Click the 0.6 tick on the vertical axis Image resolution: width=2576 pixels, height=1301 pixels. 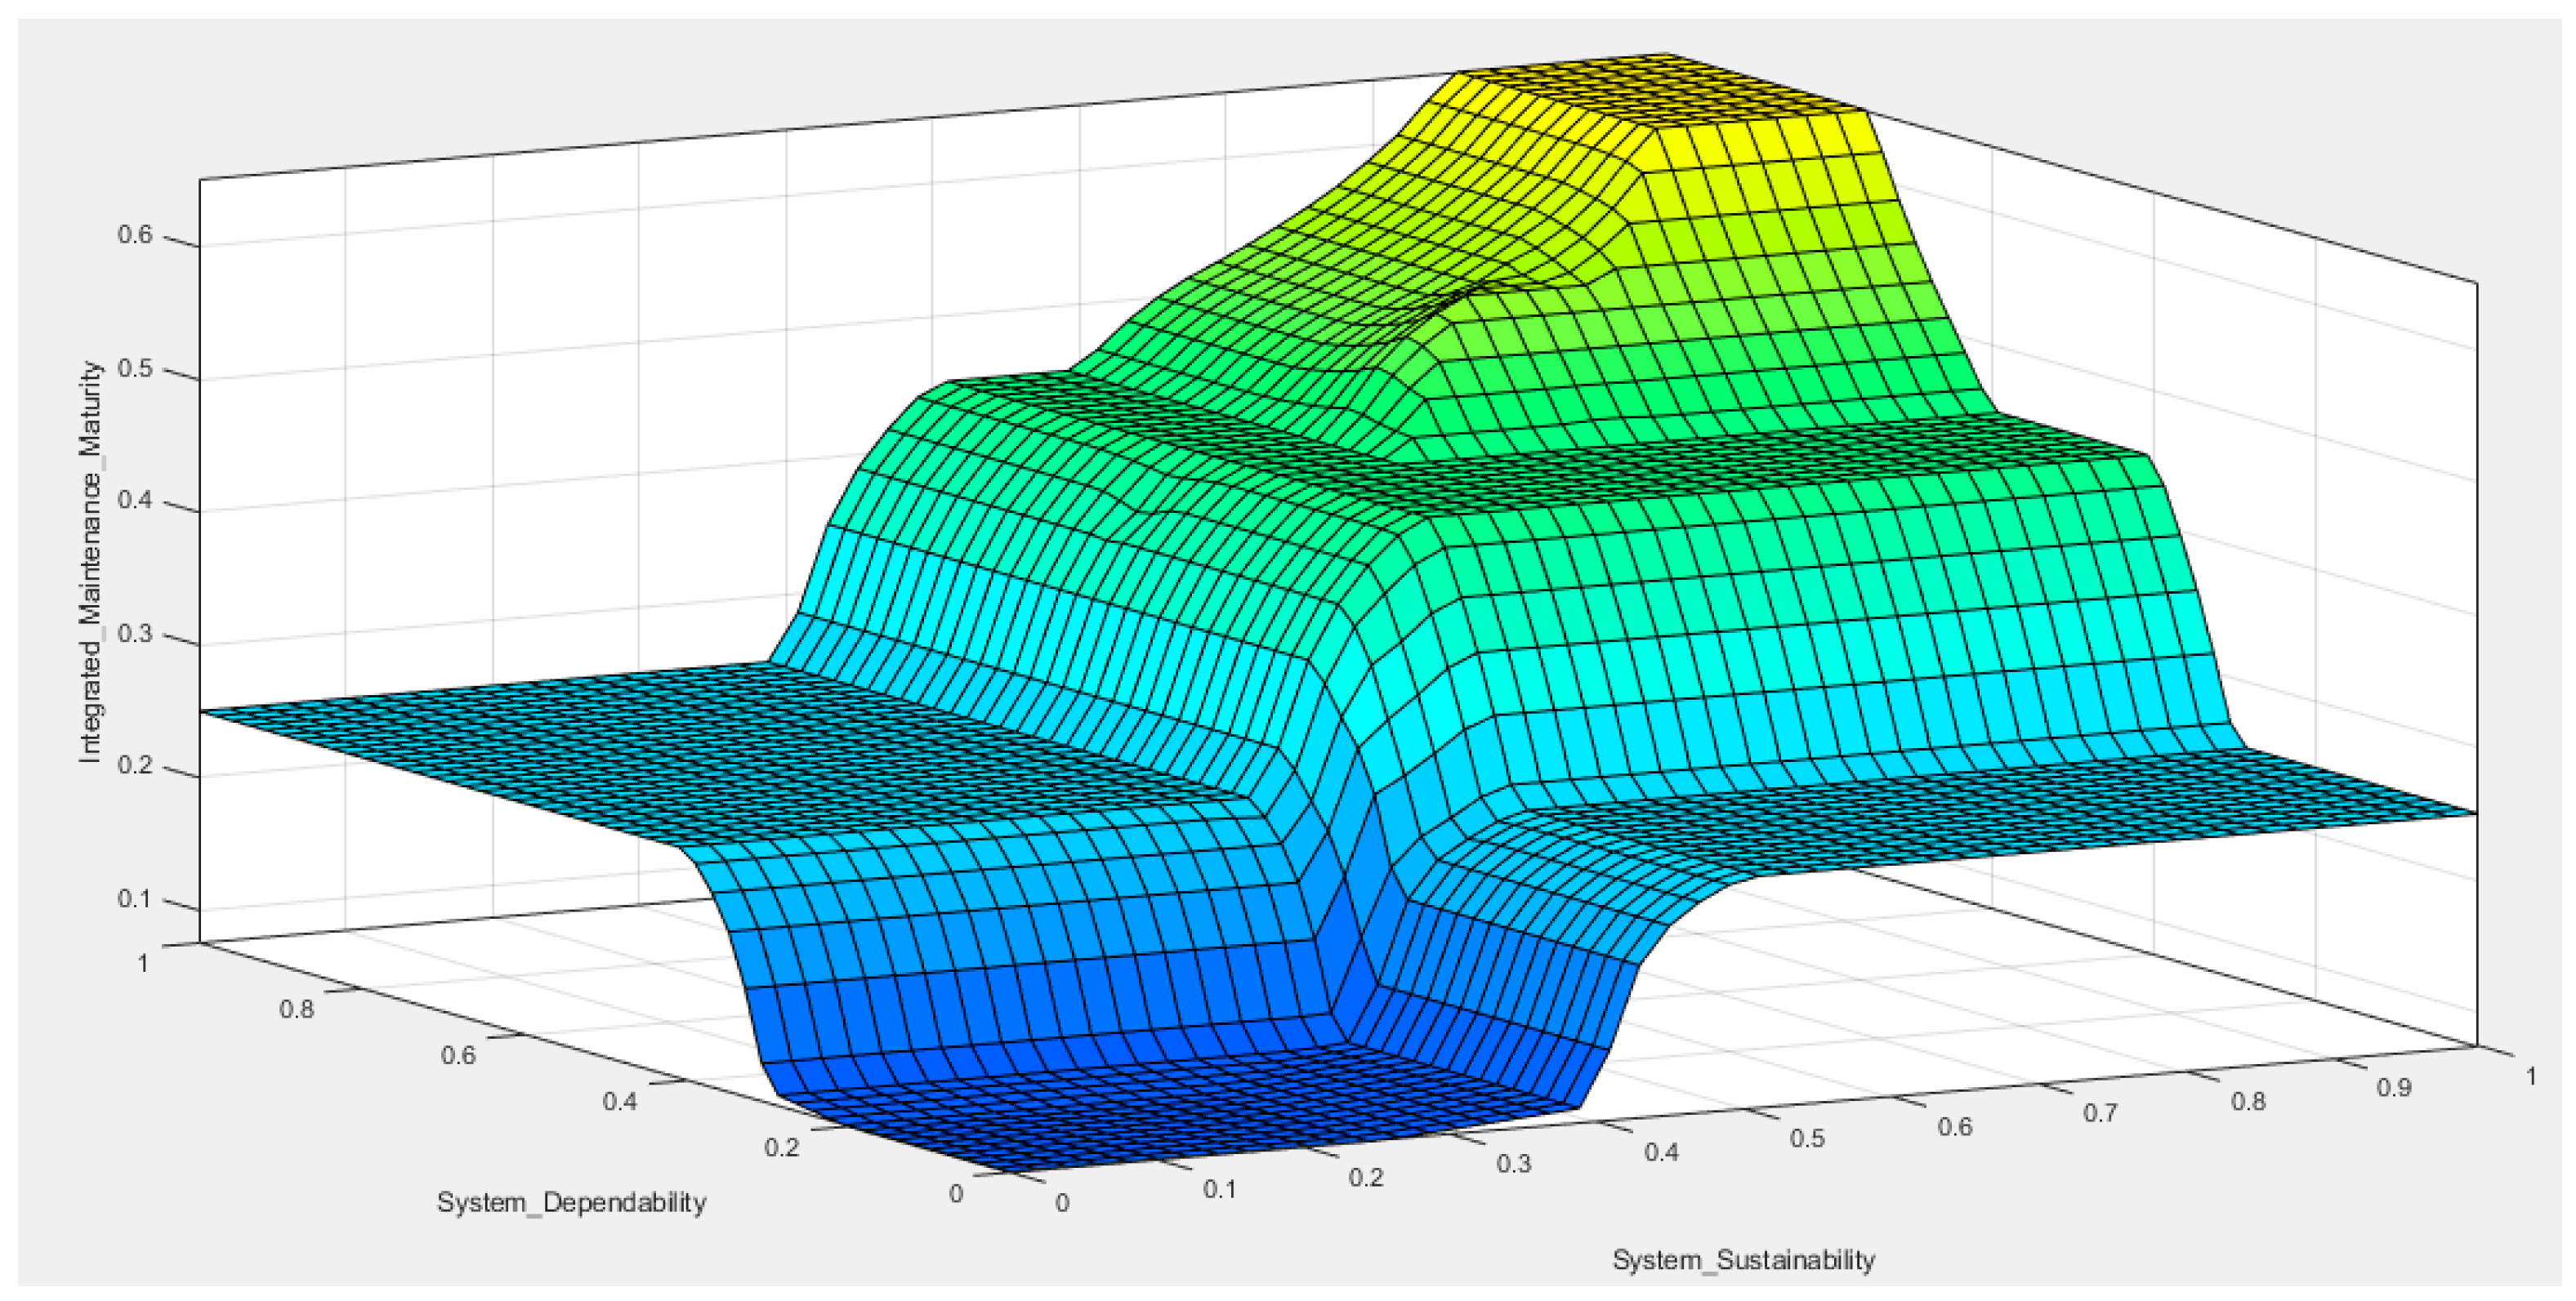point(135,235)
